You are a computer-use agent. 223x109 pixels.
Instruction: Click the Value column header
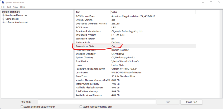click(x=153, y=12)
